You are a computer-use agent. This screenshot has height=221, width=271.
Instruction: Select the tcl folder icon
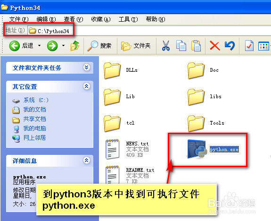click(112, 123)
